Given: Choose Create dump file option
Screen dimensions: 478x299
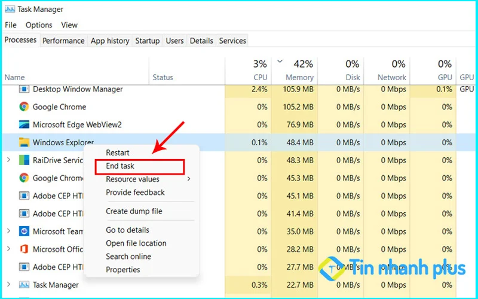Looking at the screenshot, I should (x=134, y=211).
